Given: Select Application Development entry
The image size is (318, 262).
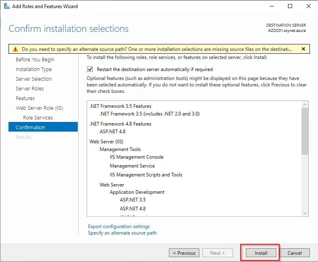Looking at the screenshot, I should pyautogui.click(x=137, y=192).
